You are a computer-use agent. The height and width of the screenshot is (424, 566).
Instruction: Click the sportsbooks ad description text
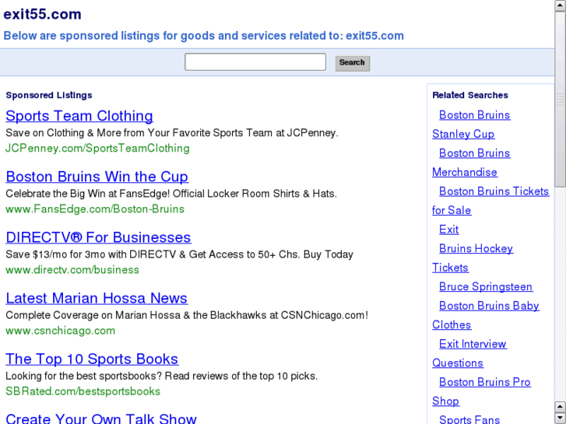coord(162,376)
